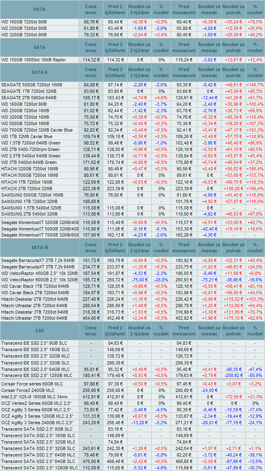Click the SATA II section header
This screenshot has width=265, height=471.
click(40, 72)
